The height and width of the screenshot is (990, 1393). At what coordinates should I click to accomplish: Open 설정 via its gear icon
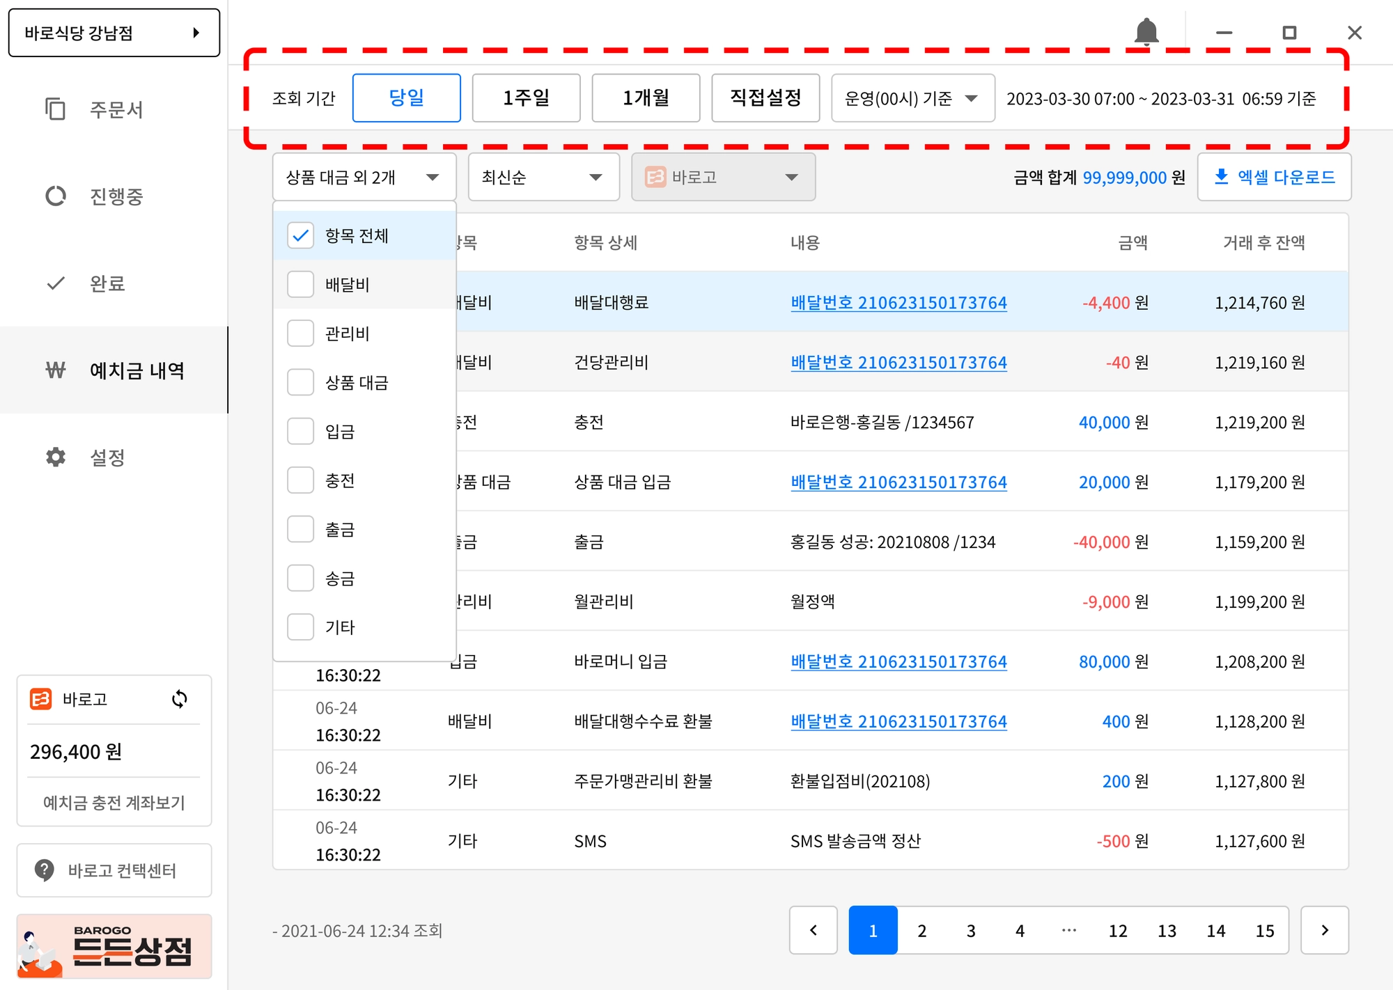(x=55, y=457)
